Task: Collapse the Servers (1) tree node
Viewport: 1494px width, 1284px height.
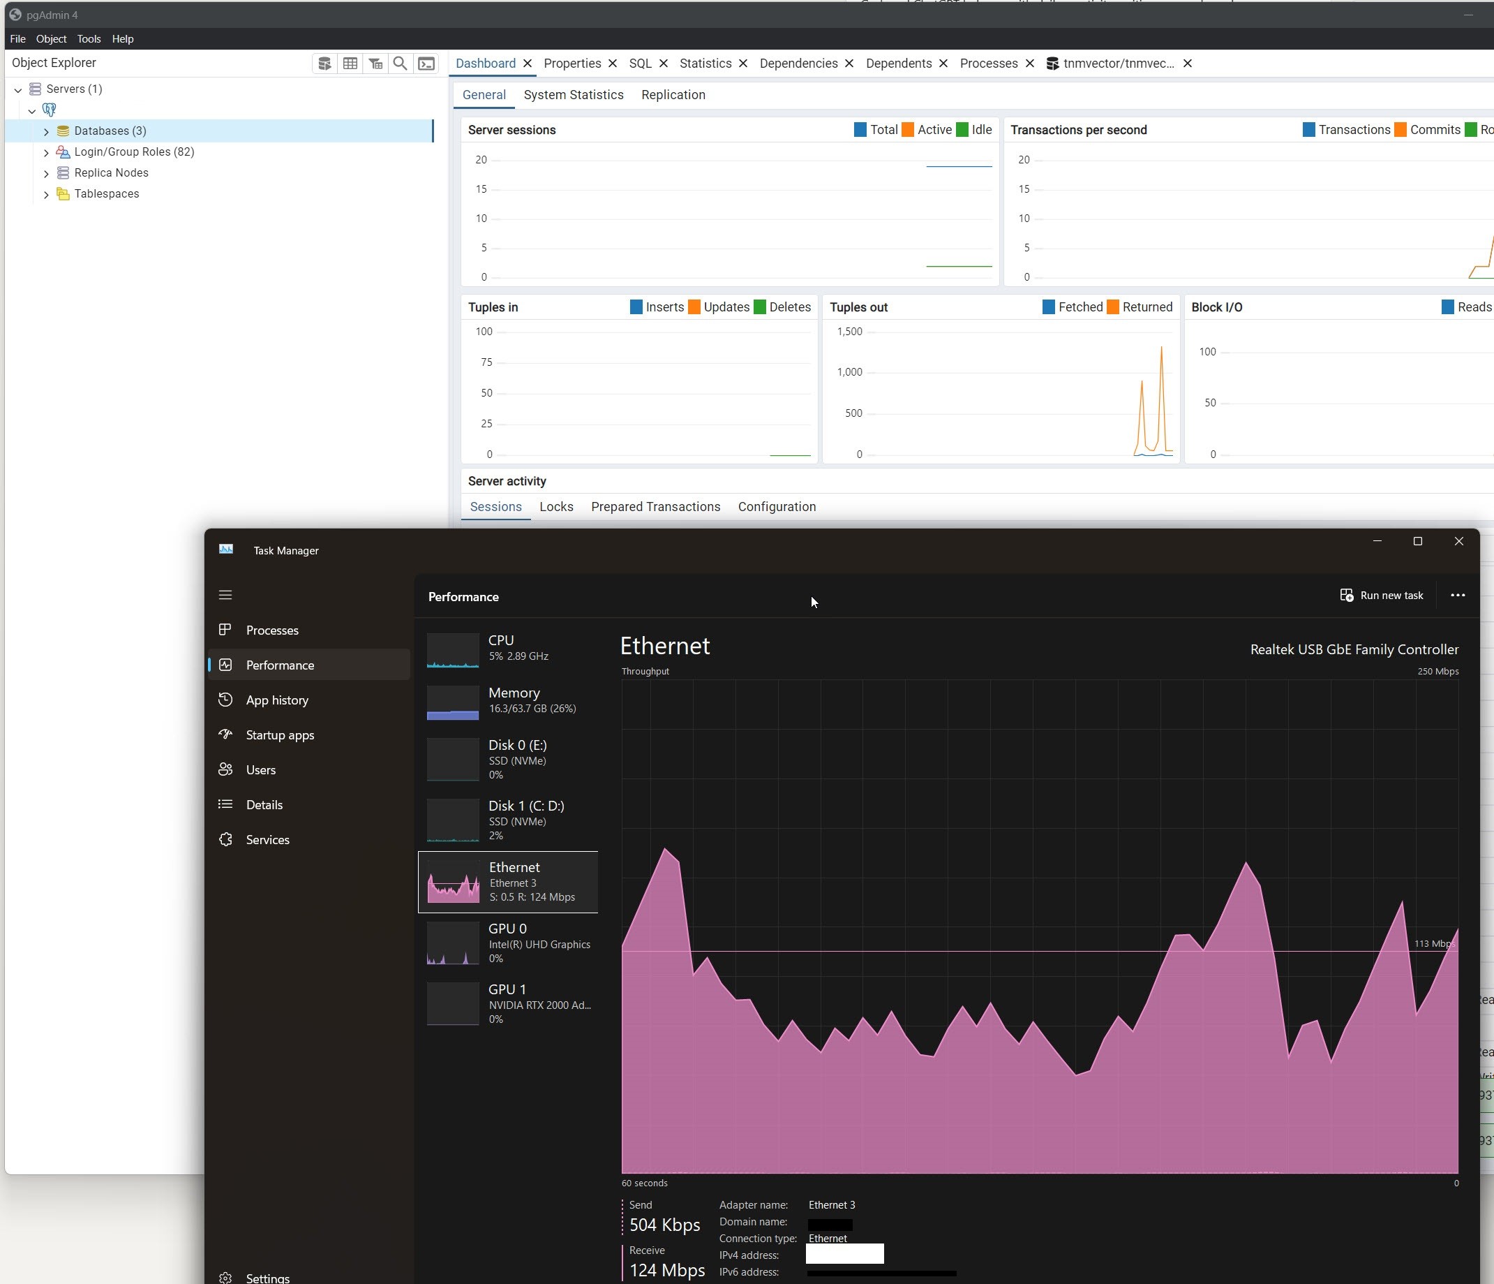Action: [18, 89]
